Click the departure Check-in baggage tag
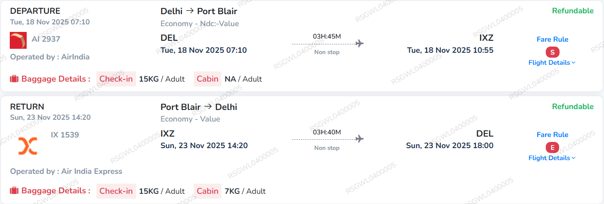The image size is (604, 204). pos(116,79)
